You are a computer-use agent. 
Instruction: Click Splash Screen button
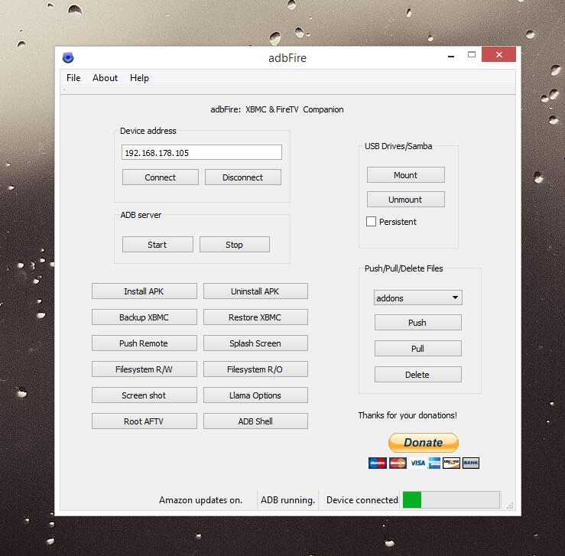coord(255,343)
